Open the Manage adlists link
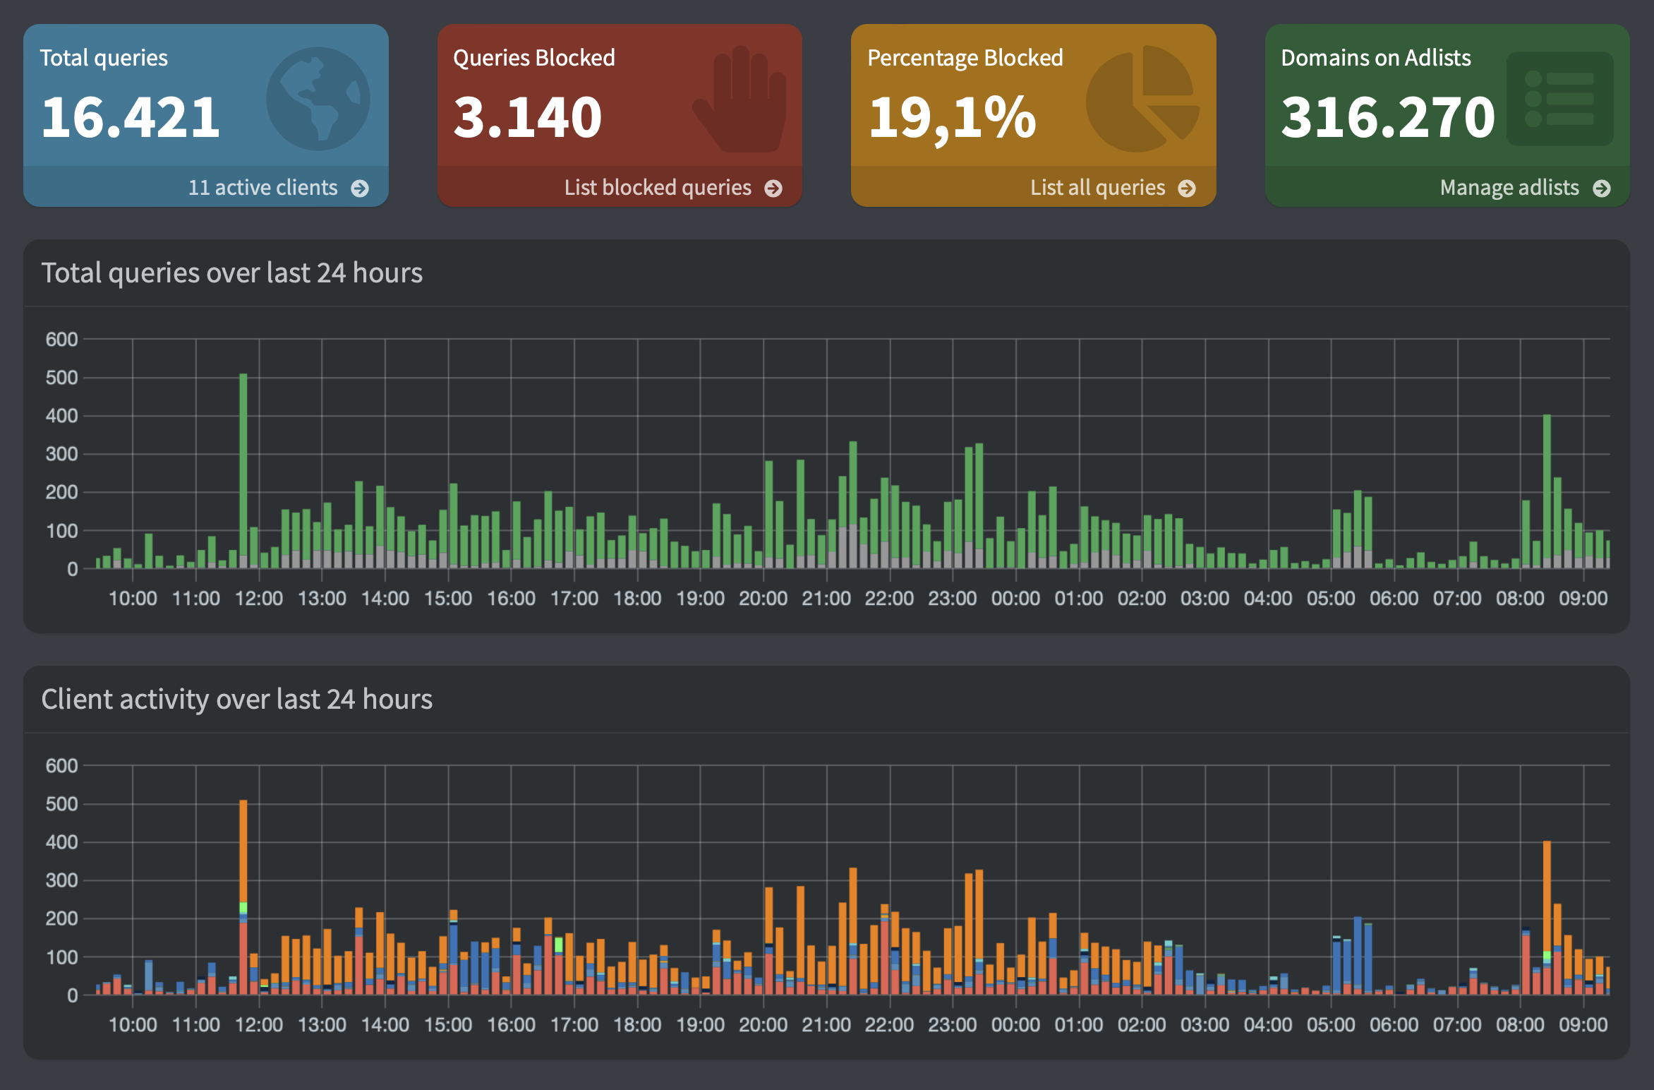Image resolution: width=1654 pixels, height=1090 pixels. coord(1509,188)
